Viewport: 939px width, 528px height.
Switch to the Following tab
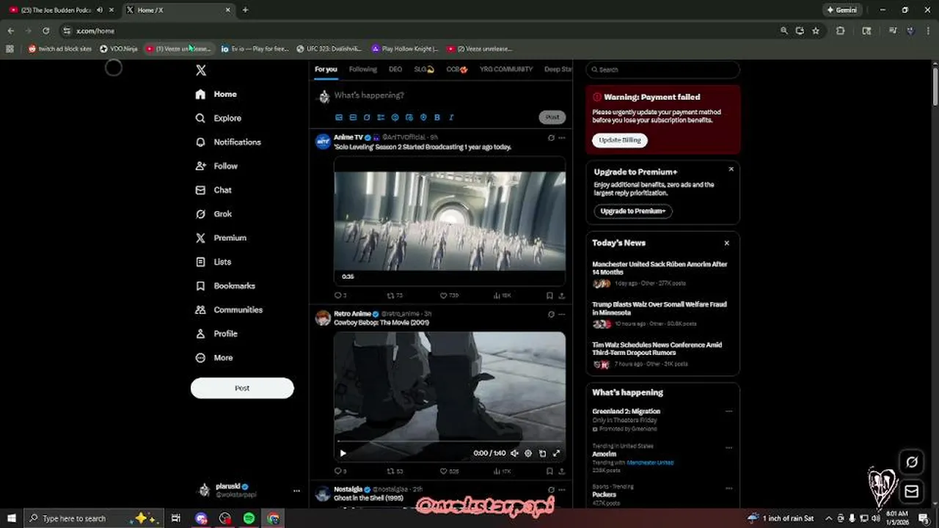[x=363, y=70]
